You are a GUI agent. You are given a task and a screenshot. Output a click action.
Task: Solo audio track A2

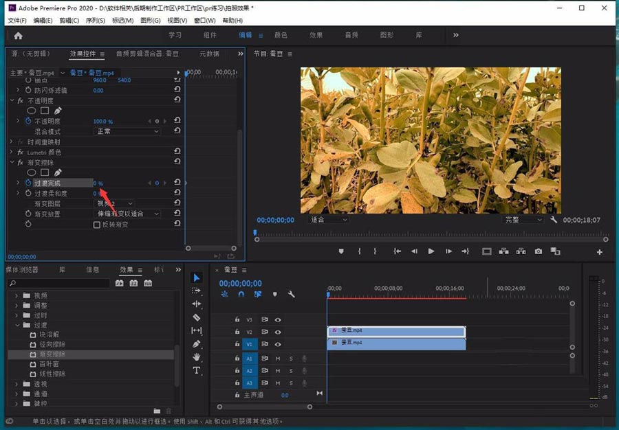pos(291,371)
